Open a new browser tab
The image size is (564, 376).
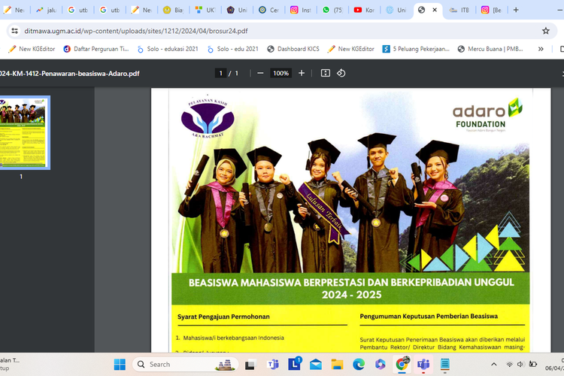516,10
